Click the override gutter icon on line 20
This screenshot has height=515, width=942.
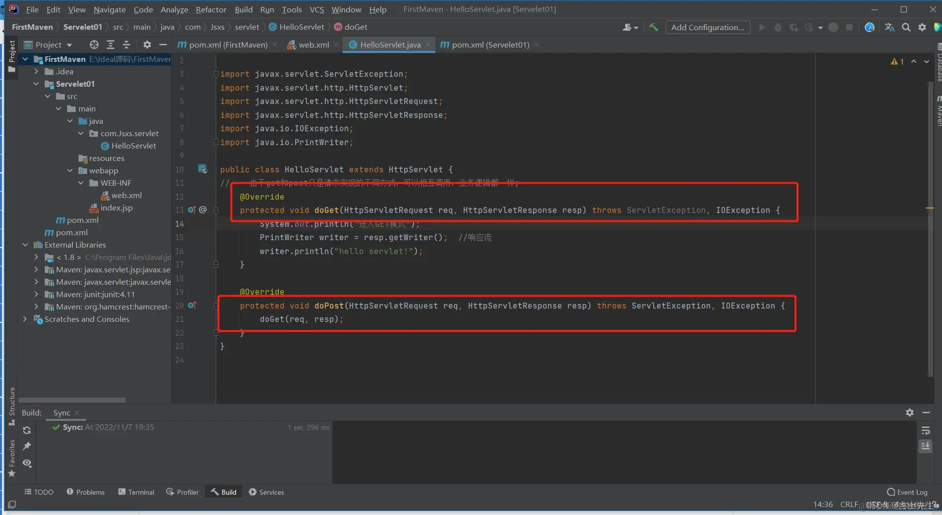click(192, 306)
